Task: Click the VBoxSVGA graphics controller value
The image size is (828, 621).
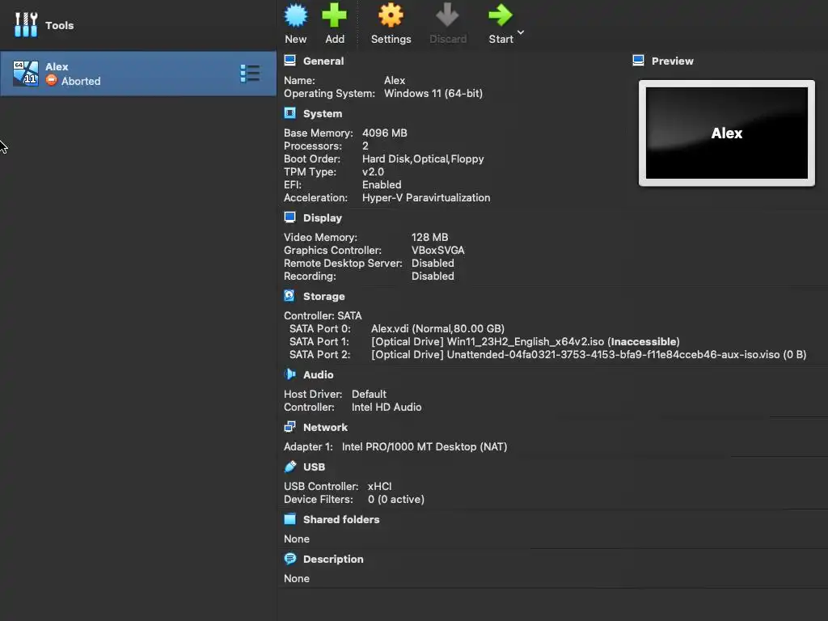Action: (x=437, y=251)
